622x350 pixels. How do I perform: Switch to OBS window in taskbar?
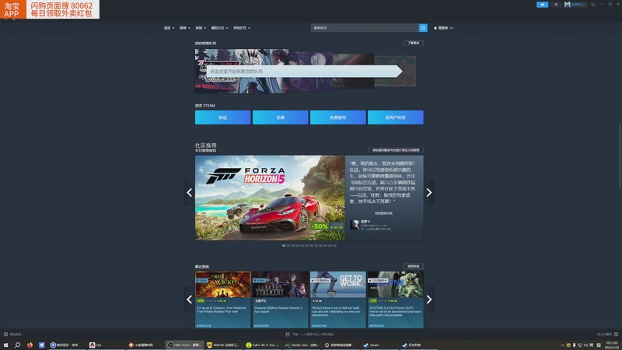tap(184, 345)
